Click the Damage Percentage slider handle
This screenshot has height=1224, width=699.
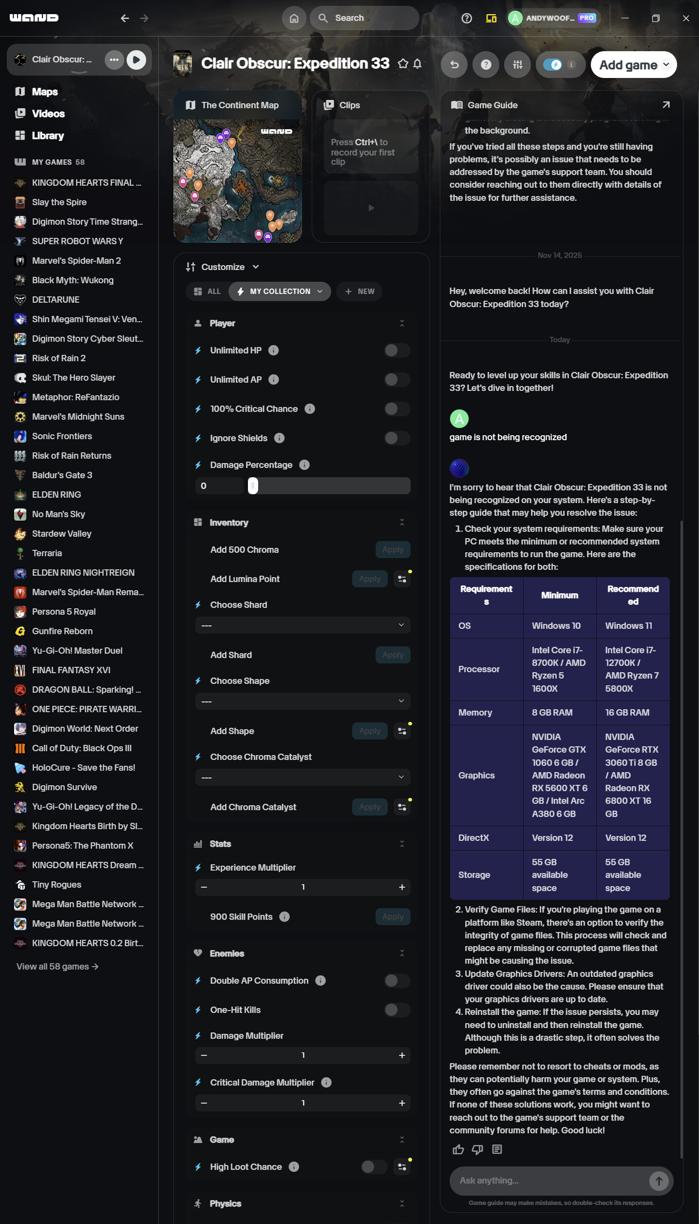pos(253,486)
